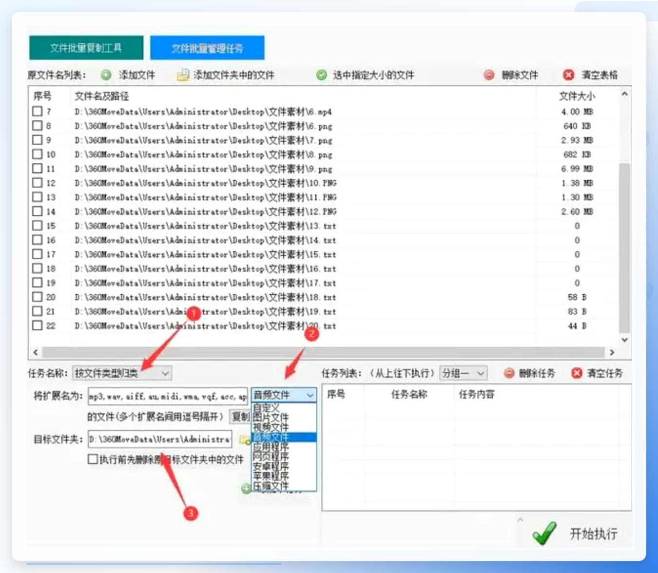This screenshot has width=658, height=573.
Task: Click the red 删除文件 icon
Action: pyautogui.click(x=489, y=75)
